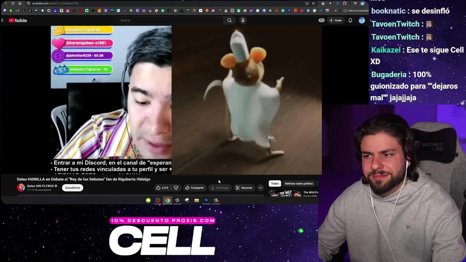This screenshot has height=262, width=466.
Task: Click chat username 'Bugaderia'
Action: pyautogui.click(x=388, y=75)
